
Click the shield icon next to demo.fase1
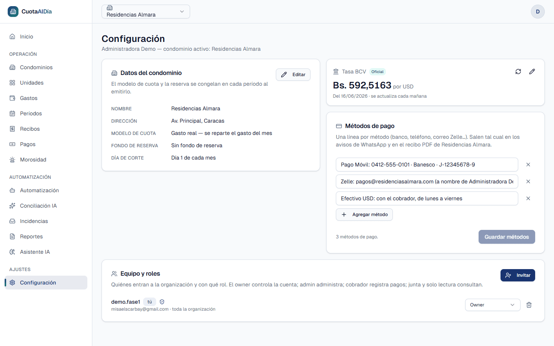click(x=162, y=302)
